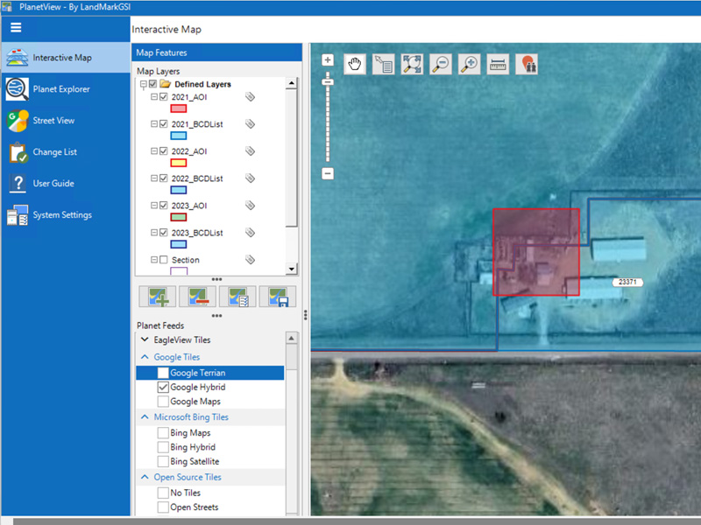The height and width of the screenshot is (525, 701).
Task: Click the save map layers button
Action: 277,297
